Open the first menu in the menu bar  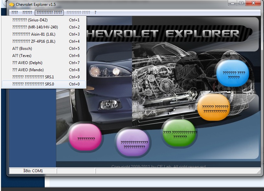15,12
